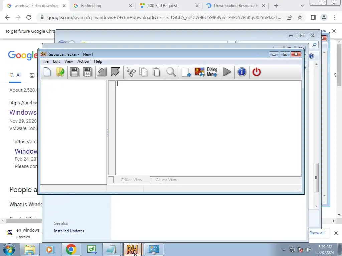Open a file with the folder icon
The width and height of the screenshot is (342, 256).
point(60,72)
